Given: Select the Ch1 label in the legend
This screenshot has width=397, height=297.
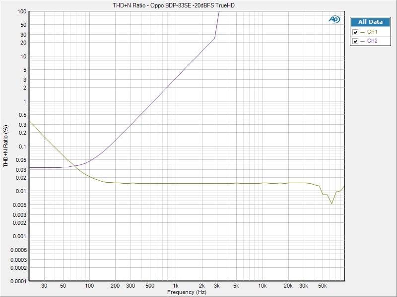Looking at the screenshot, I should (x=372, y=32).
